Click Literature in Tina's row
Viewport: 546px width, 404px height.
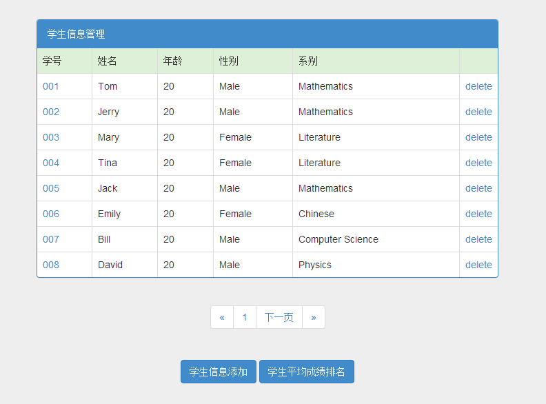click(319, 163)
